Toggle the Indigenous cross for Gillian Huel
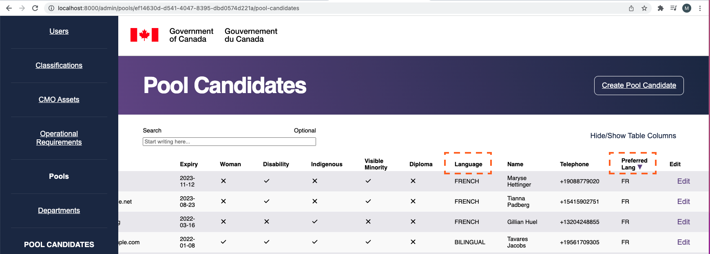The image size is (710, 254). coord(314,222)
